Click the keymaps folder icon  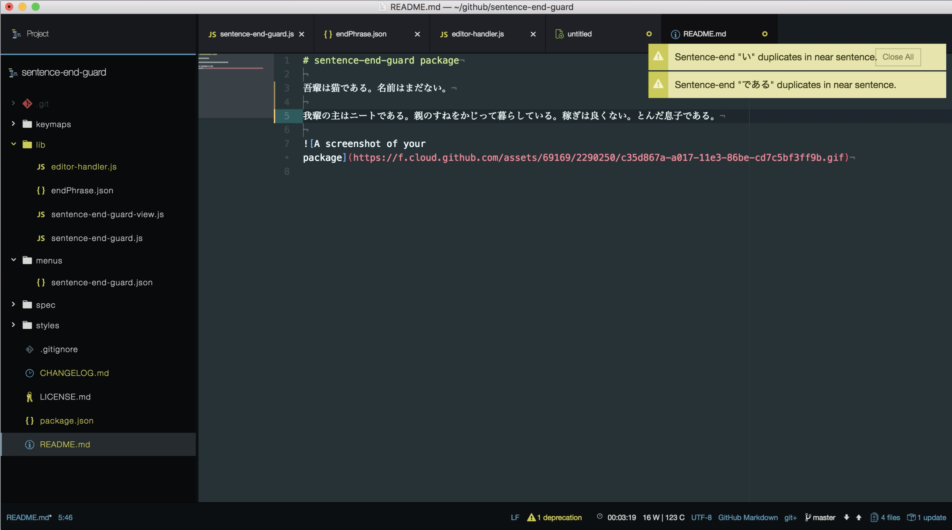click(x=27, y=124)
